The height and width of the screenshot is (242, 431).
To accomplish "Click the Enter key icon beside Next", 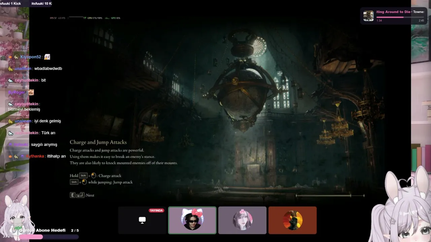I will pos(80,195).
